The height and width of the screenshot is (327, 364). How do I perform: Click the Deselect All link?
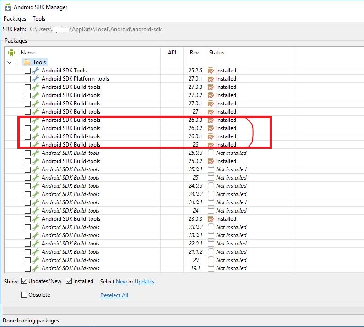[114, 295]
